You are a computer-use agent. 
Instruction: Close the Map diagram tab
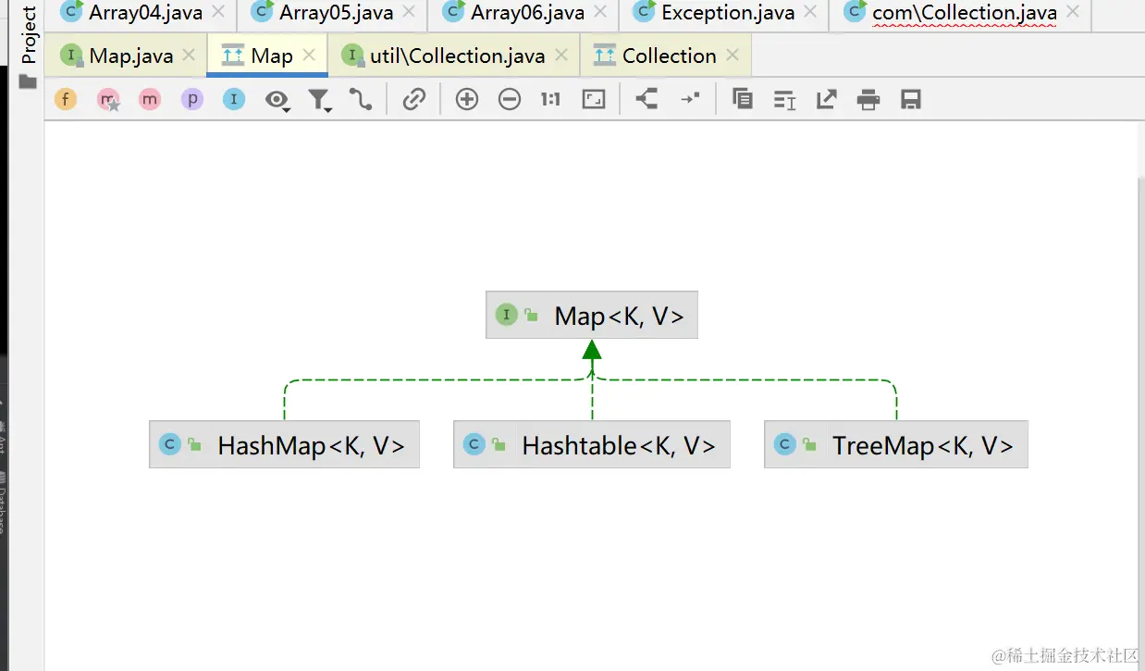point(309,55)
